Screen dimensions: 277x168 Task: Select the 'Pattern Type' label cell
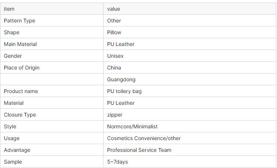20,21
